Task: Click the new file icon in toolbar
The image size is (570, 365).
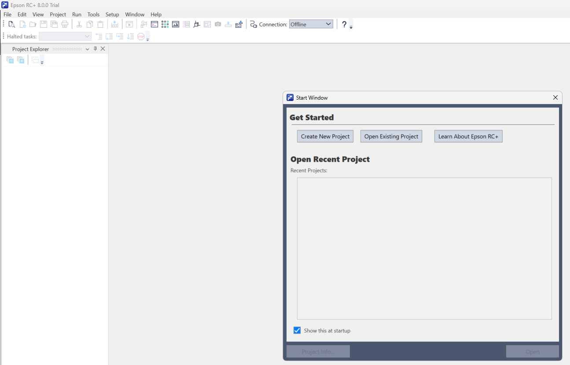Action: (x=22, y=24)
